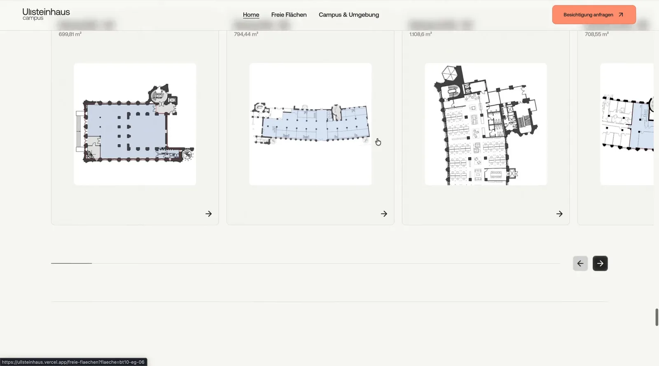Open the Home nav link

click(251, 15)
